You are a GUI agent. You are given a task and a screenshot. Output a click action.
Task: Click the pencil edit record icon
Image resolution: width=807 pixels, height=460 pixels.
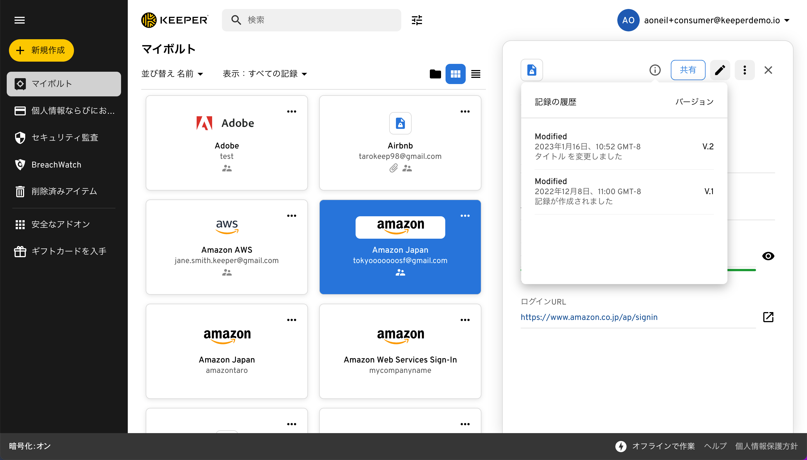[720, 70]
